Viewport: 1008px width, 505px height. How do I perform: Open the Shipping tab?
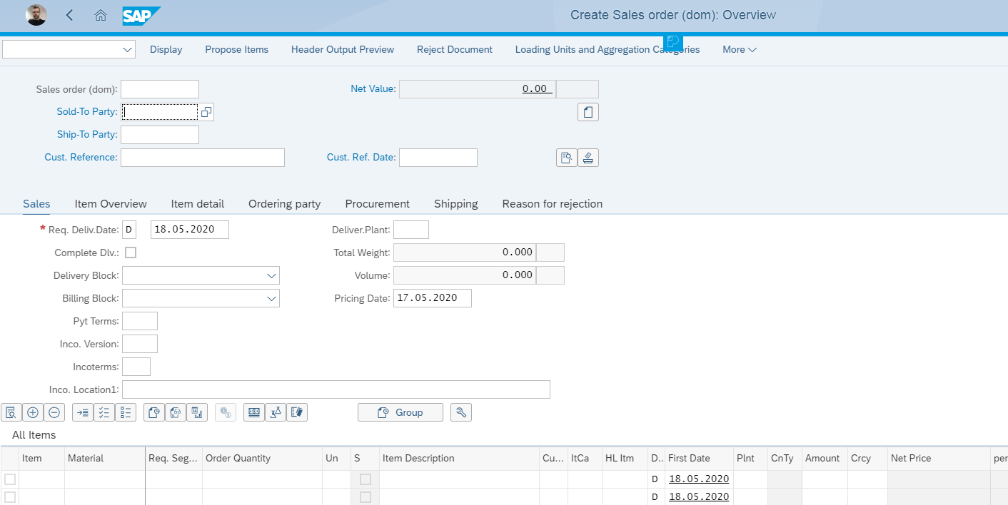point(455,204)
